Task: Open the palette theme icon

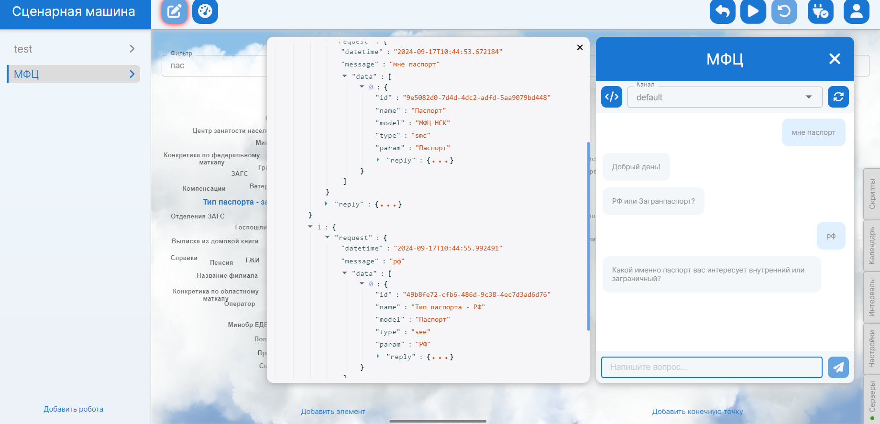Action: pos(205,11)
